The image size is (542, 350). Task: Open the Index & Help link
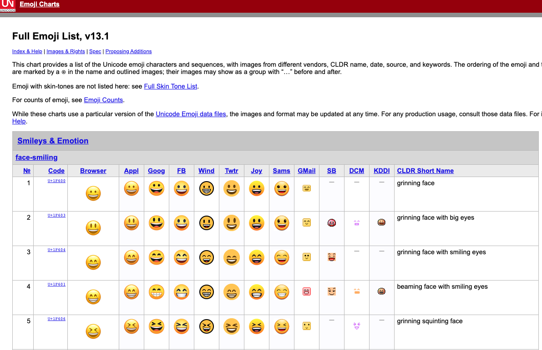pyautogui.click(x=27, y=51)
